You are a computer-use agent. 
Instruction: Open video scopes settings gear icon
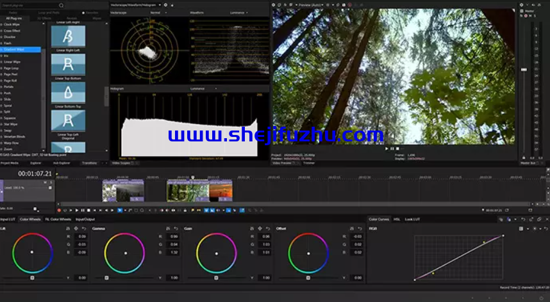165,5
